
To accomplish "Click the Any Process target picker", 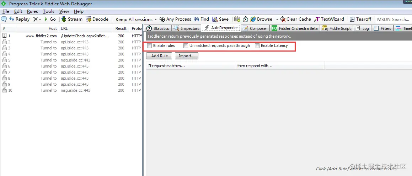I will click(175, 19).
